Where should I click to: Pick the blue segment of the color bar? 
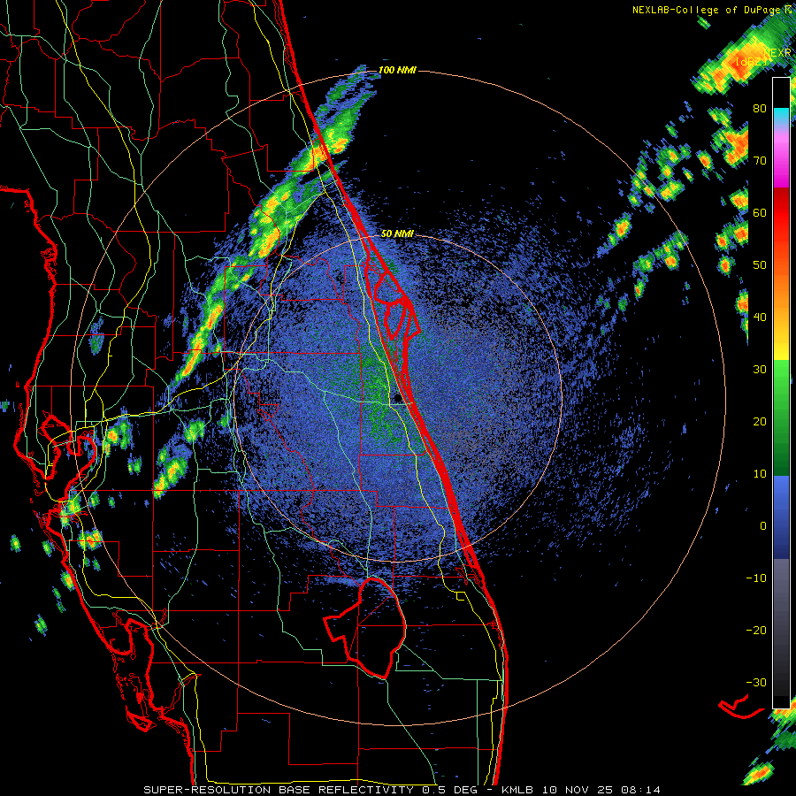781,517
